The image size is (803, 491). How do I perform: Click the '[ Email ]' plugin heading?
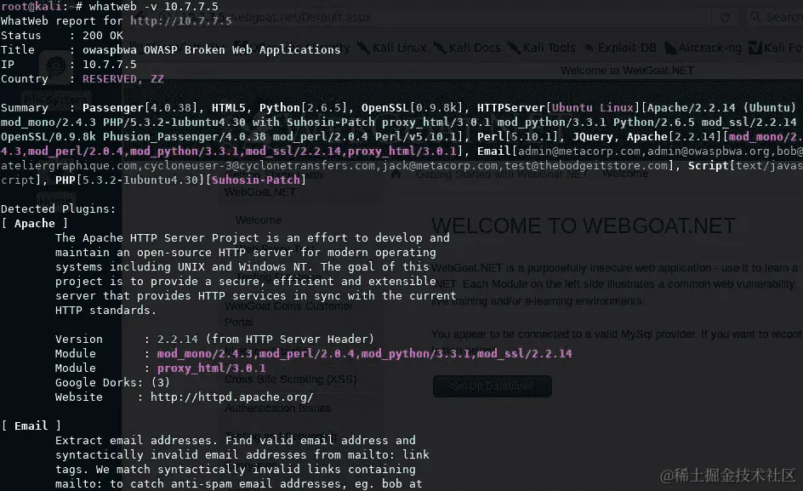pos(31,426)
